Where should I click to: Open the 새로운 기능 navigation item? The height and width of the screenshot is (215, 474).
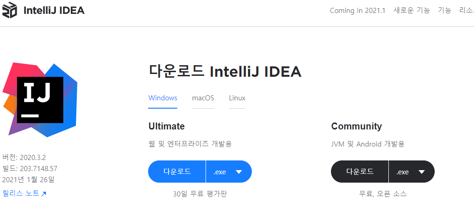point(412,10)
